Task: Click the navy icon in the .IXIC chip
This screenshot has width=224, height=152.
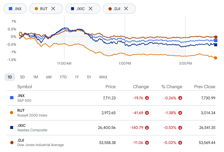Action: coord(73,9)
